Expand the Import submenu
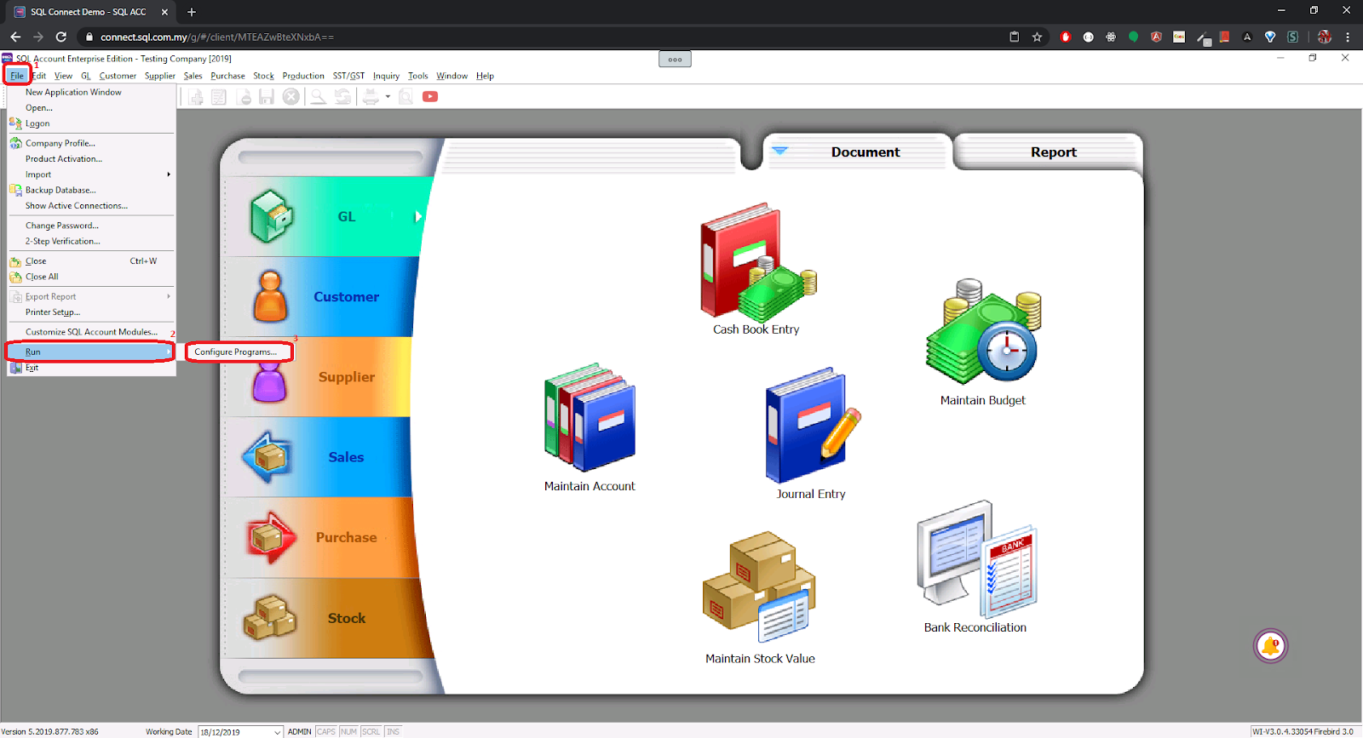Screen dimensions: 1363x738 [91, 174]
